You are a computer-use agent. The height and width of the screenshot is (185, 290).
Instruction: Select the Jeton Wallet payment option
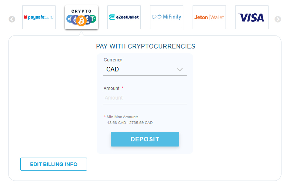pyautogui.click(x=209, y=17)
